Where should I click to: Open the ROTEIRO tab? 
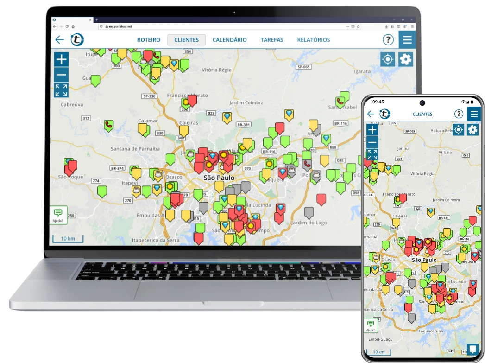149,40
